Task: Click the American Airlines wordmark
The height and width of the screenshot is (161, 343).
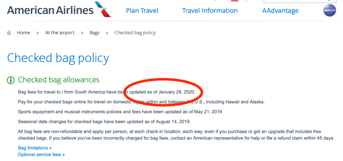Action: pos(50,10)
